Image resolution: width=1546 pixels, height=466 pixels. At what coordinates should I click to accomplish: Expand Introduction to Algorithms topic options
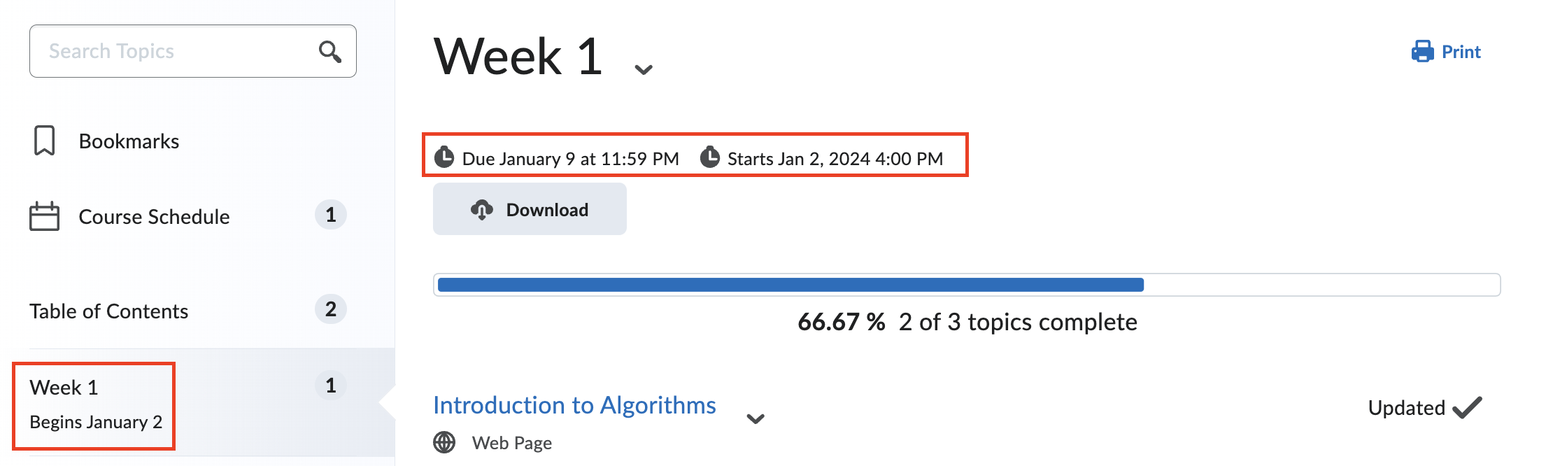tap(754, 418)
